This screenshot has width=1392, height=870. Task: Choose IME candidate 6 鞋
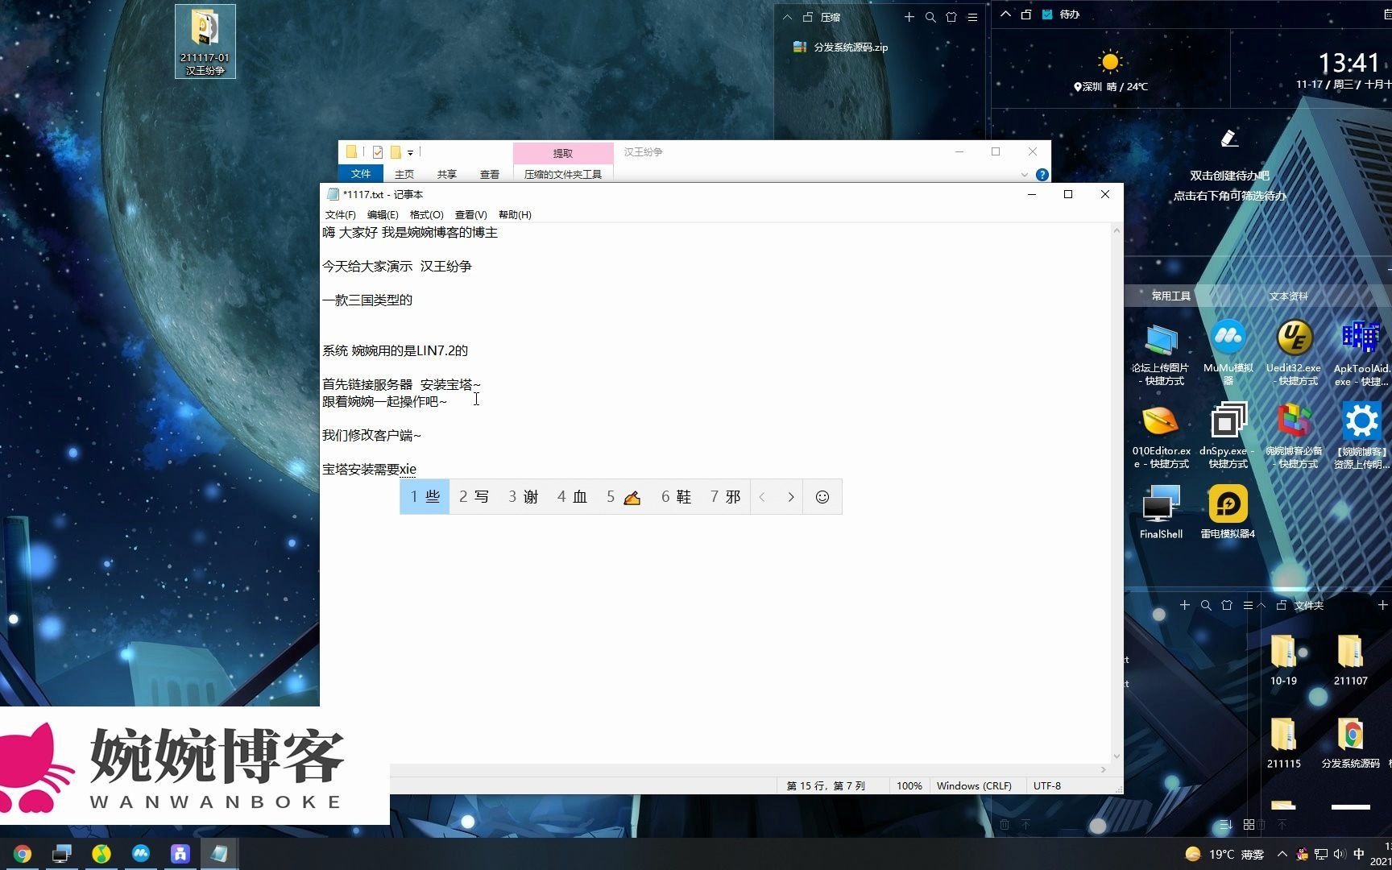click(676, 497)
